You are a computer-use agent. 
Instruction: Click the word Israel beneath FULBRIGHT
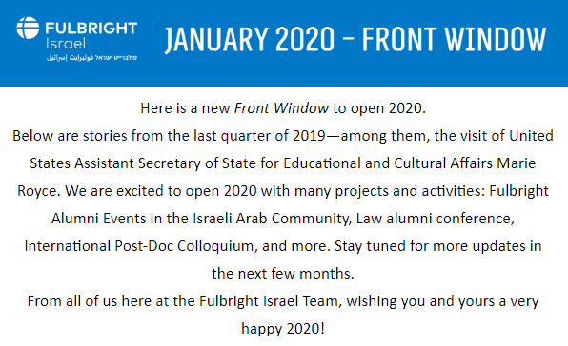click(x=66, y=44)
